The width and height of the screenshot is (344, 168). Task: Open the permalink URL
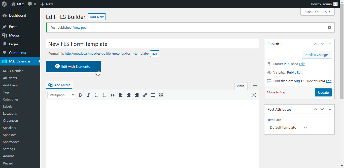point(107,54)
